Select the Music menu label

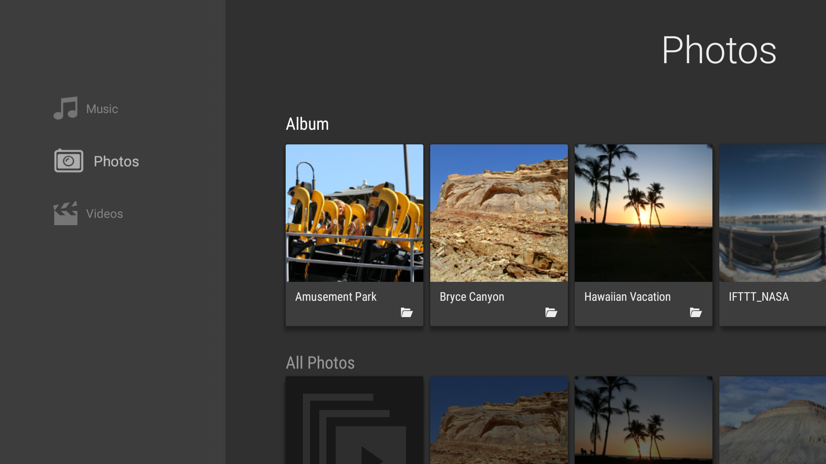pos(102,109)
